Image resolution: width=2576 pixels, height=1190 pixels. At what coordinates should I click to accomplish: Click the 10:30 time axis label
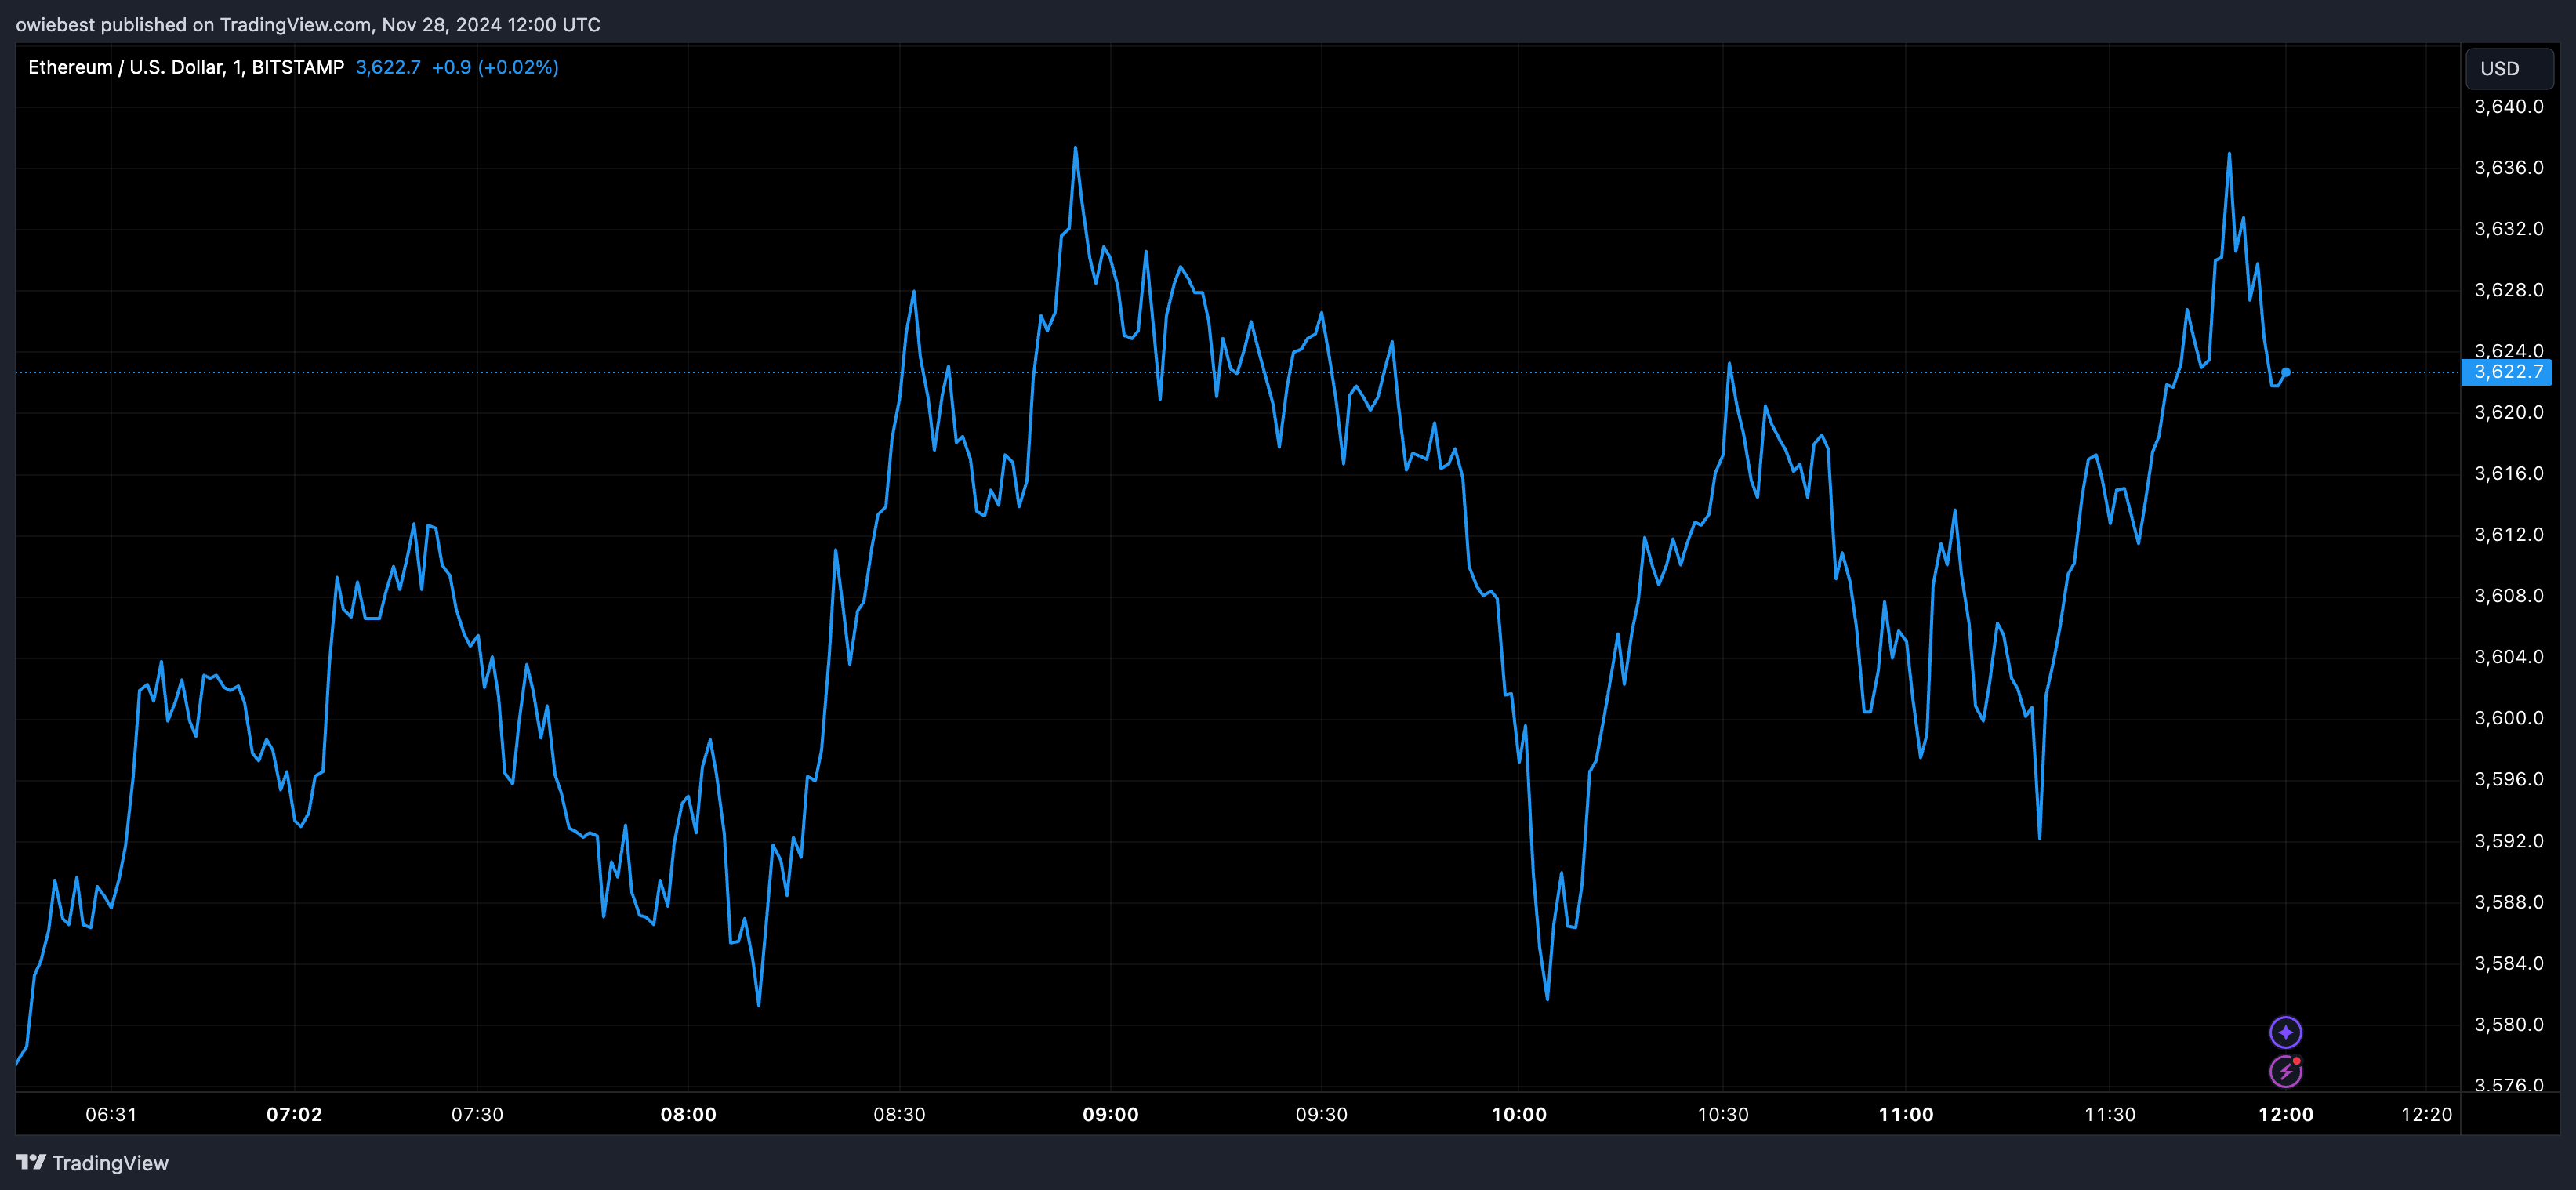coord(1723,1114)
